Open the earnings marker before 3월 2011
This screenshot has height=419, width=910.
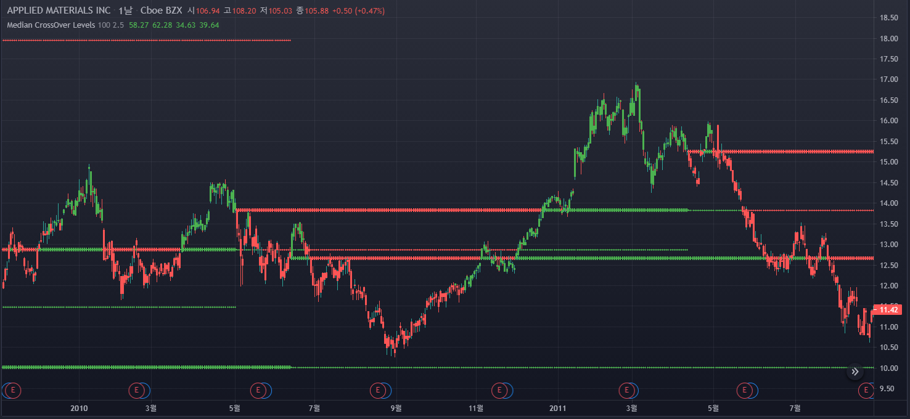[627, 390]
